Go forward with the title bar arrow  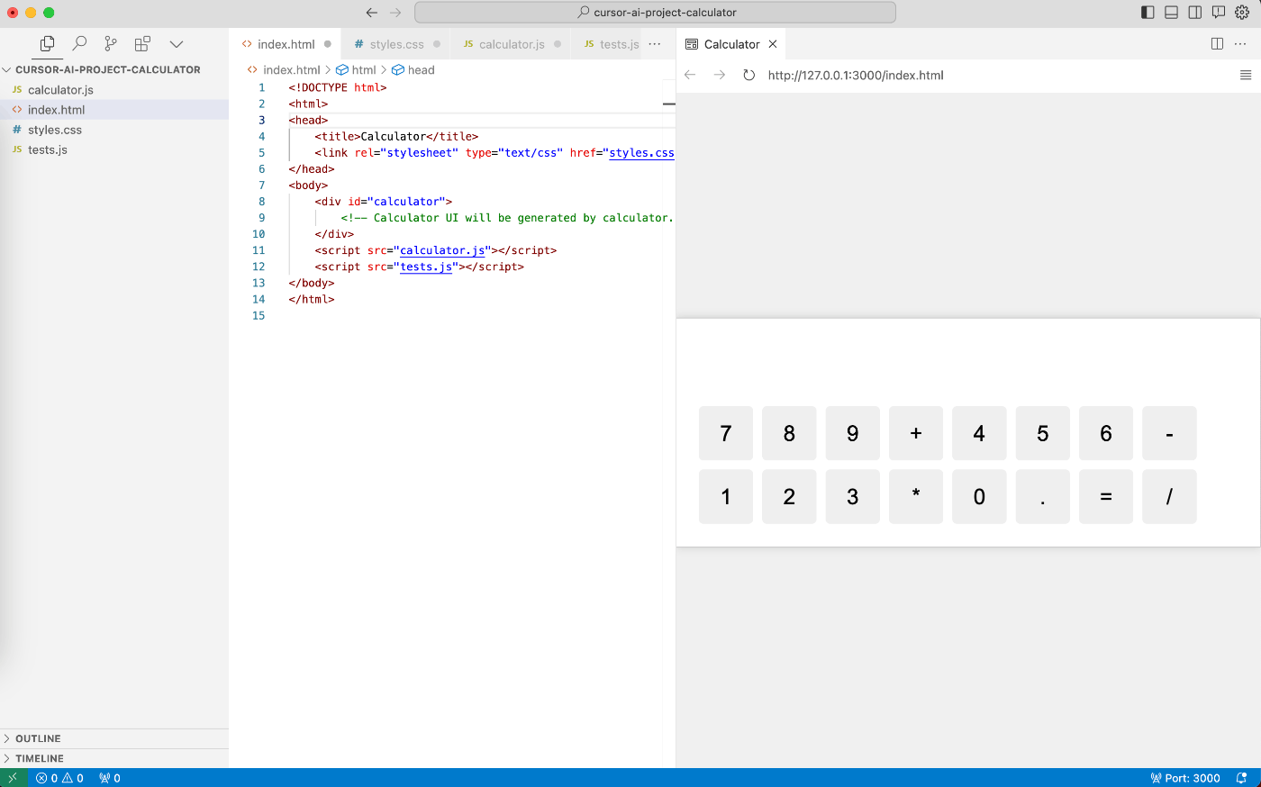click(395, 13)
